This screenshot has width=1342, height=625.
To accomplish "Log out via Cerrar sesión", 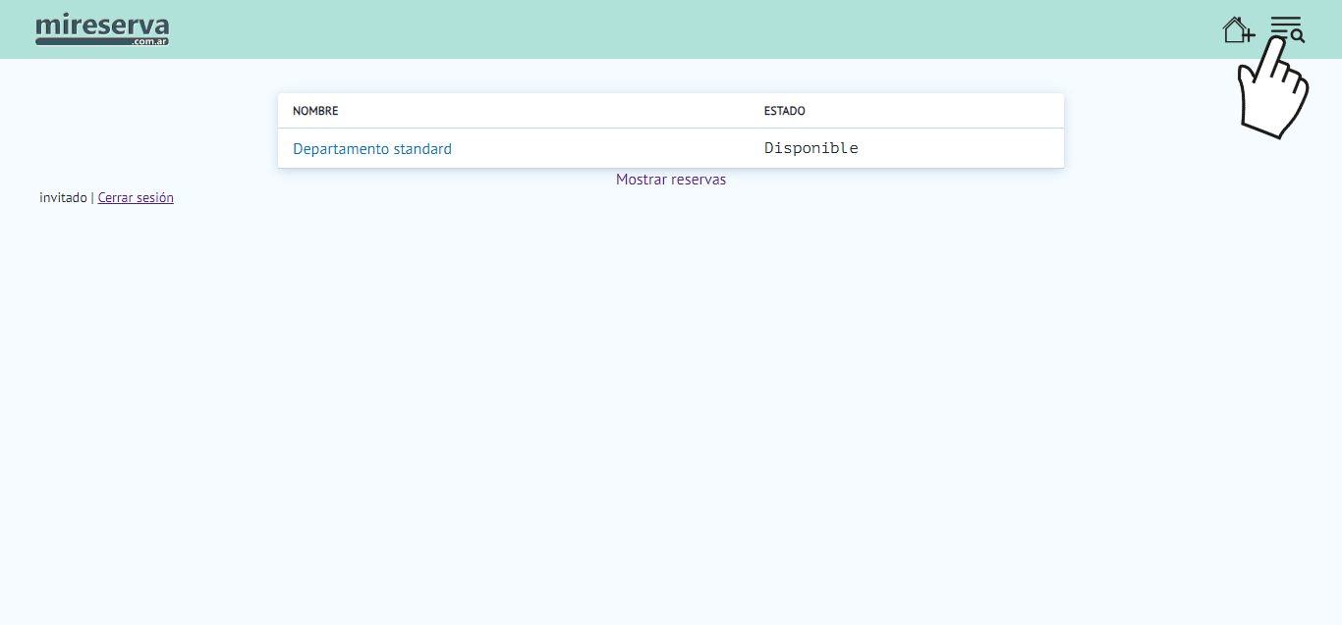I will [136, 197].
